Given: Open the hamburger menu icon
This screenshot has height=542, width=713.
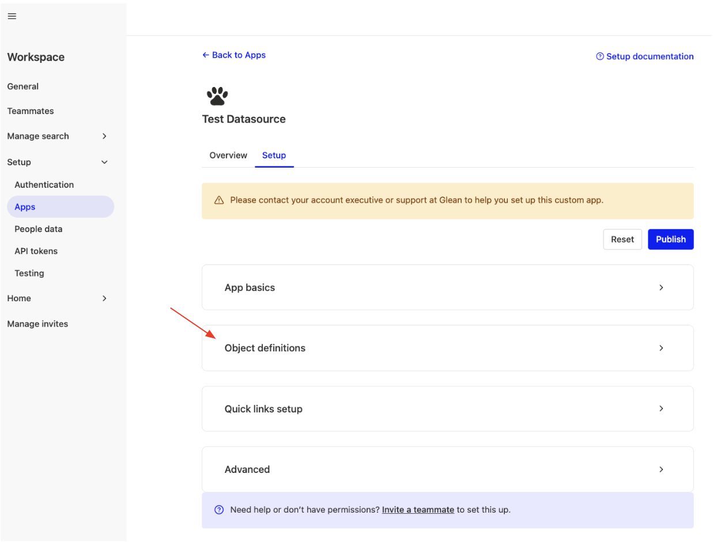Looking at the screenshot, I should pyautogui.click(x=12, y=16).
